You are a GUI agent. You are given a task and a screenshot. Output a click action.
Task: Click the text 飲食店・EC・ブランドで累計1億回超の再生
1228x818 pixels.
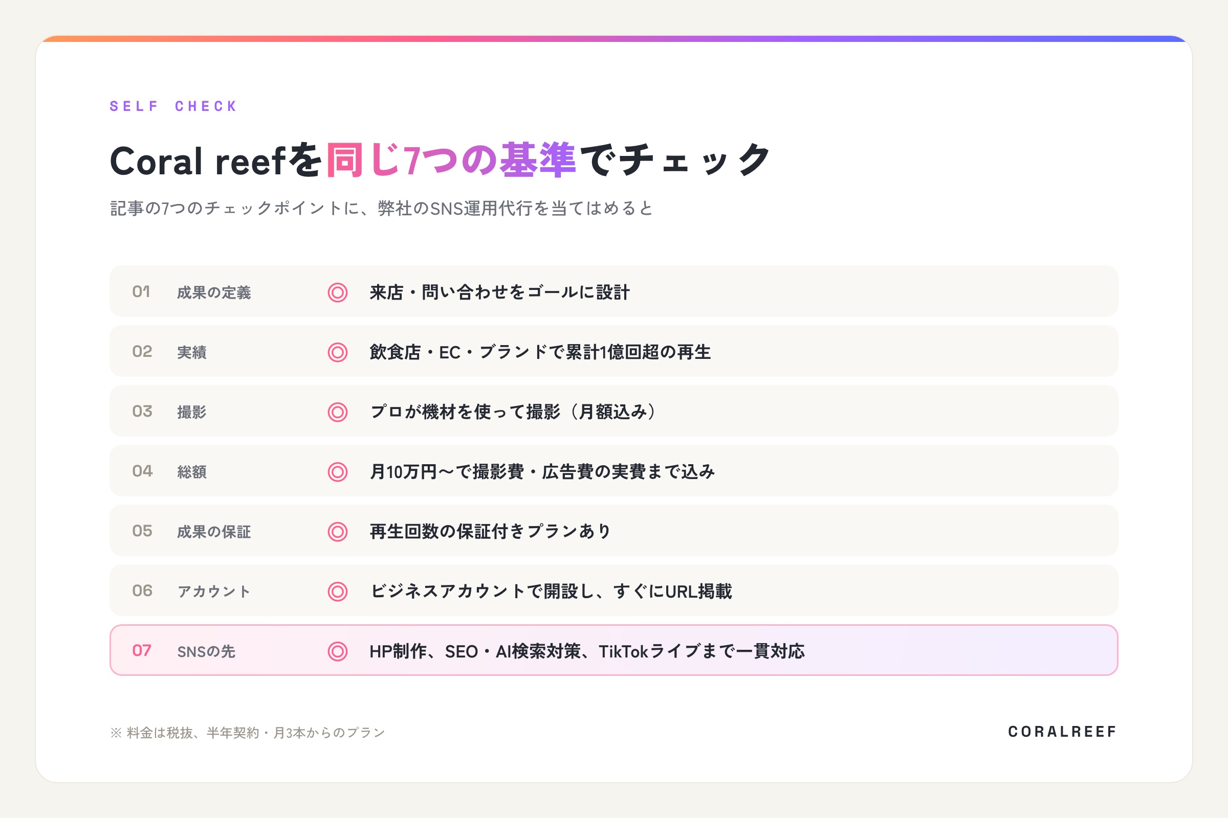[x=540, y=352]
